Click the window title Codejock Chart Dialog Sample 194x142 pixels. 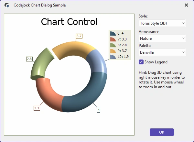[x=39, y=5]
